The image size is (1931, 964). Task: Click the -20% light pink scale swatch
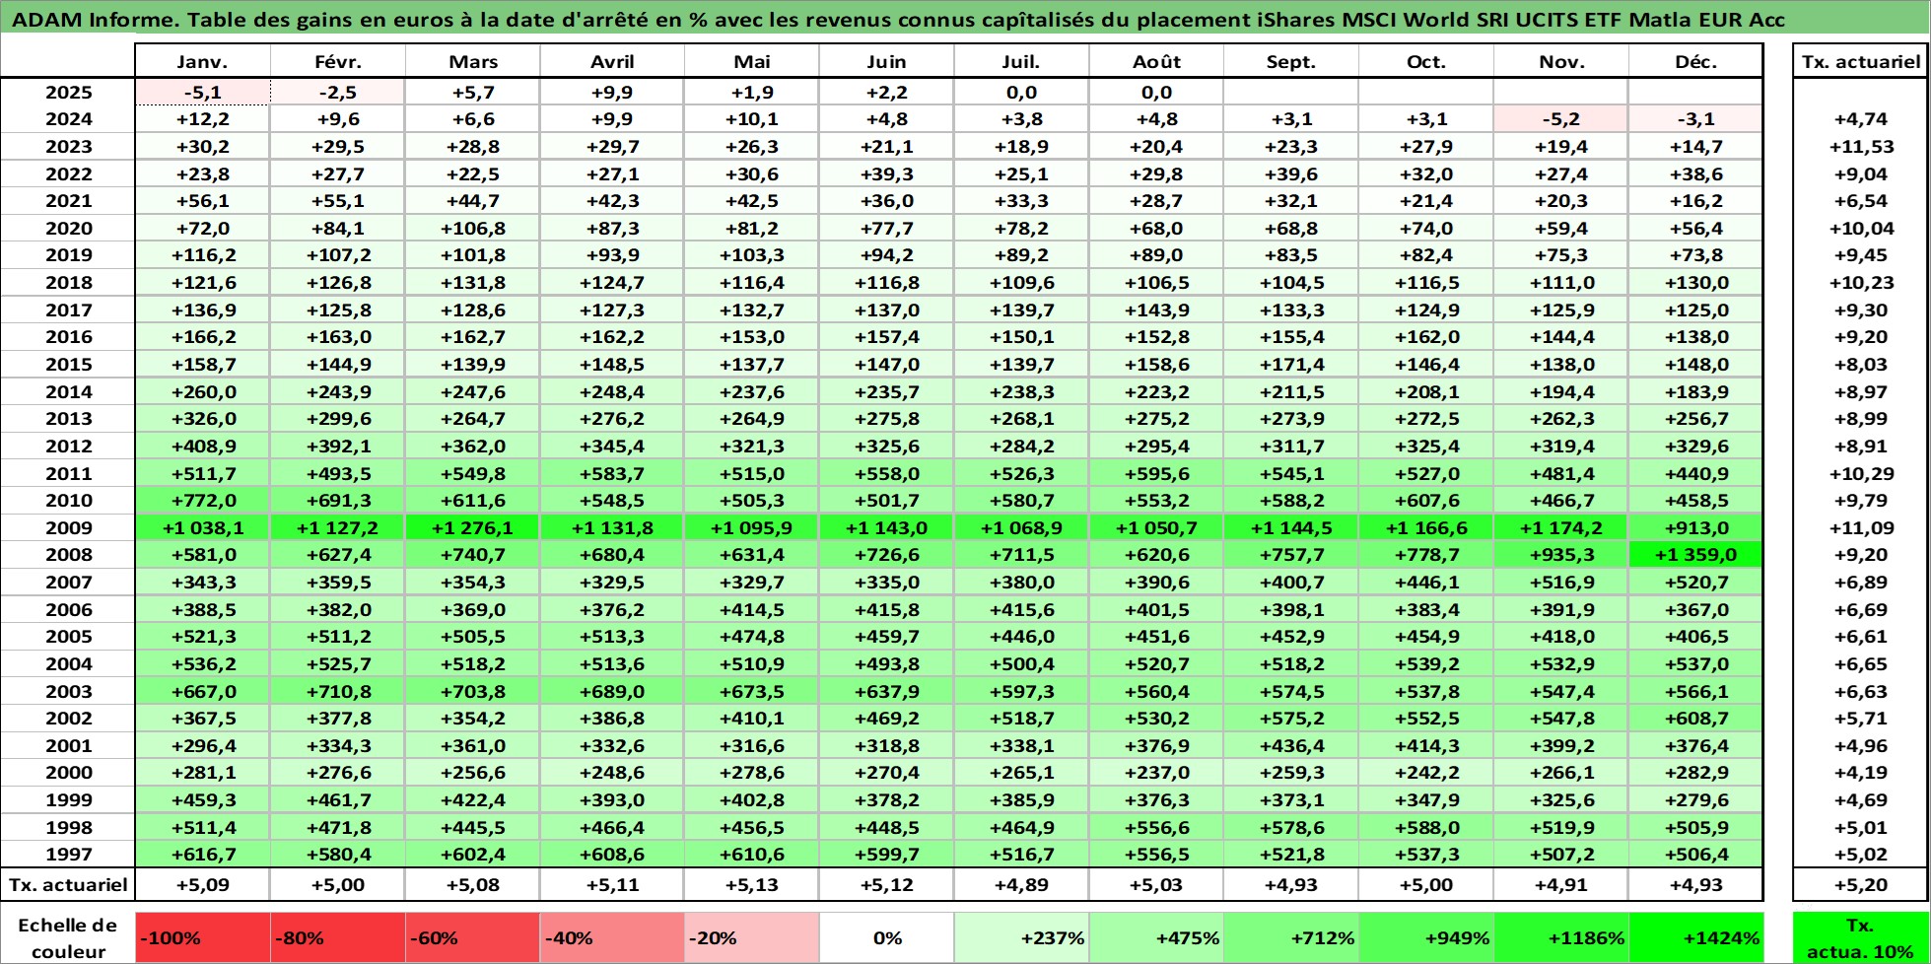coord(752,938)
